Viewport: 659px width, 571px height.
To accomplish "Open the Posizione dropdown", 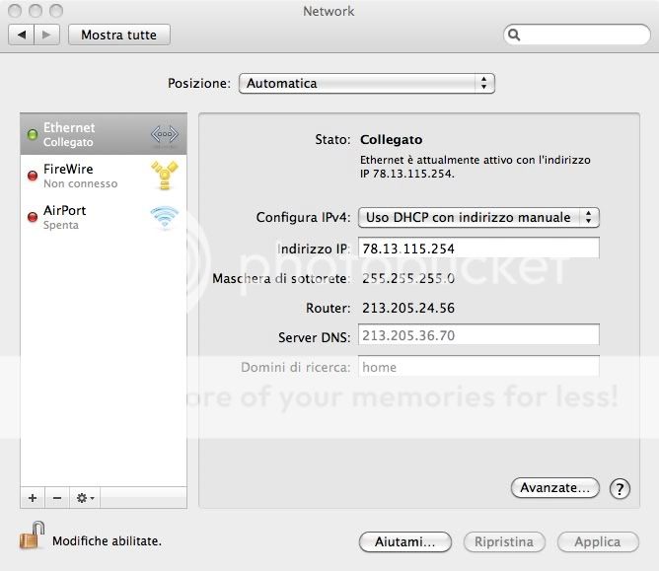I will point(366,84).
